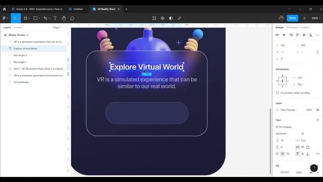Switch to the Prototype tab

click(292, 27)
